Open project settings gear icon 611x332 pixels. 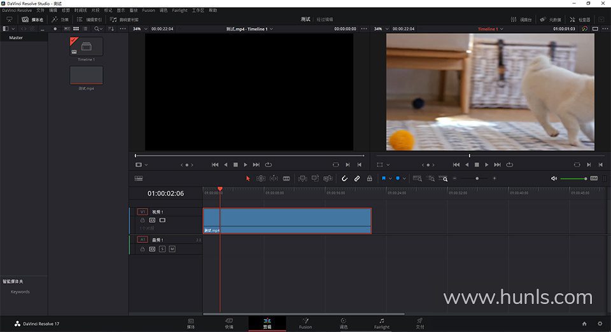coord(600,324)
